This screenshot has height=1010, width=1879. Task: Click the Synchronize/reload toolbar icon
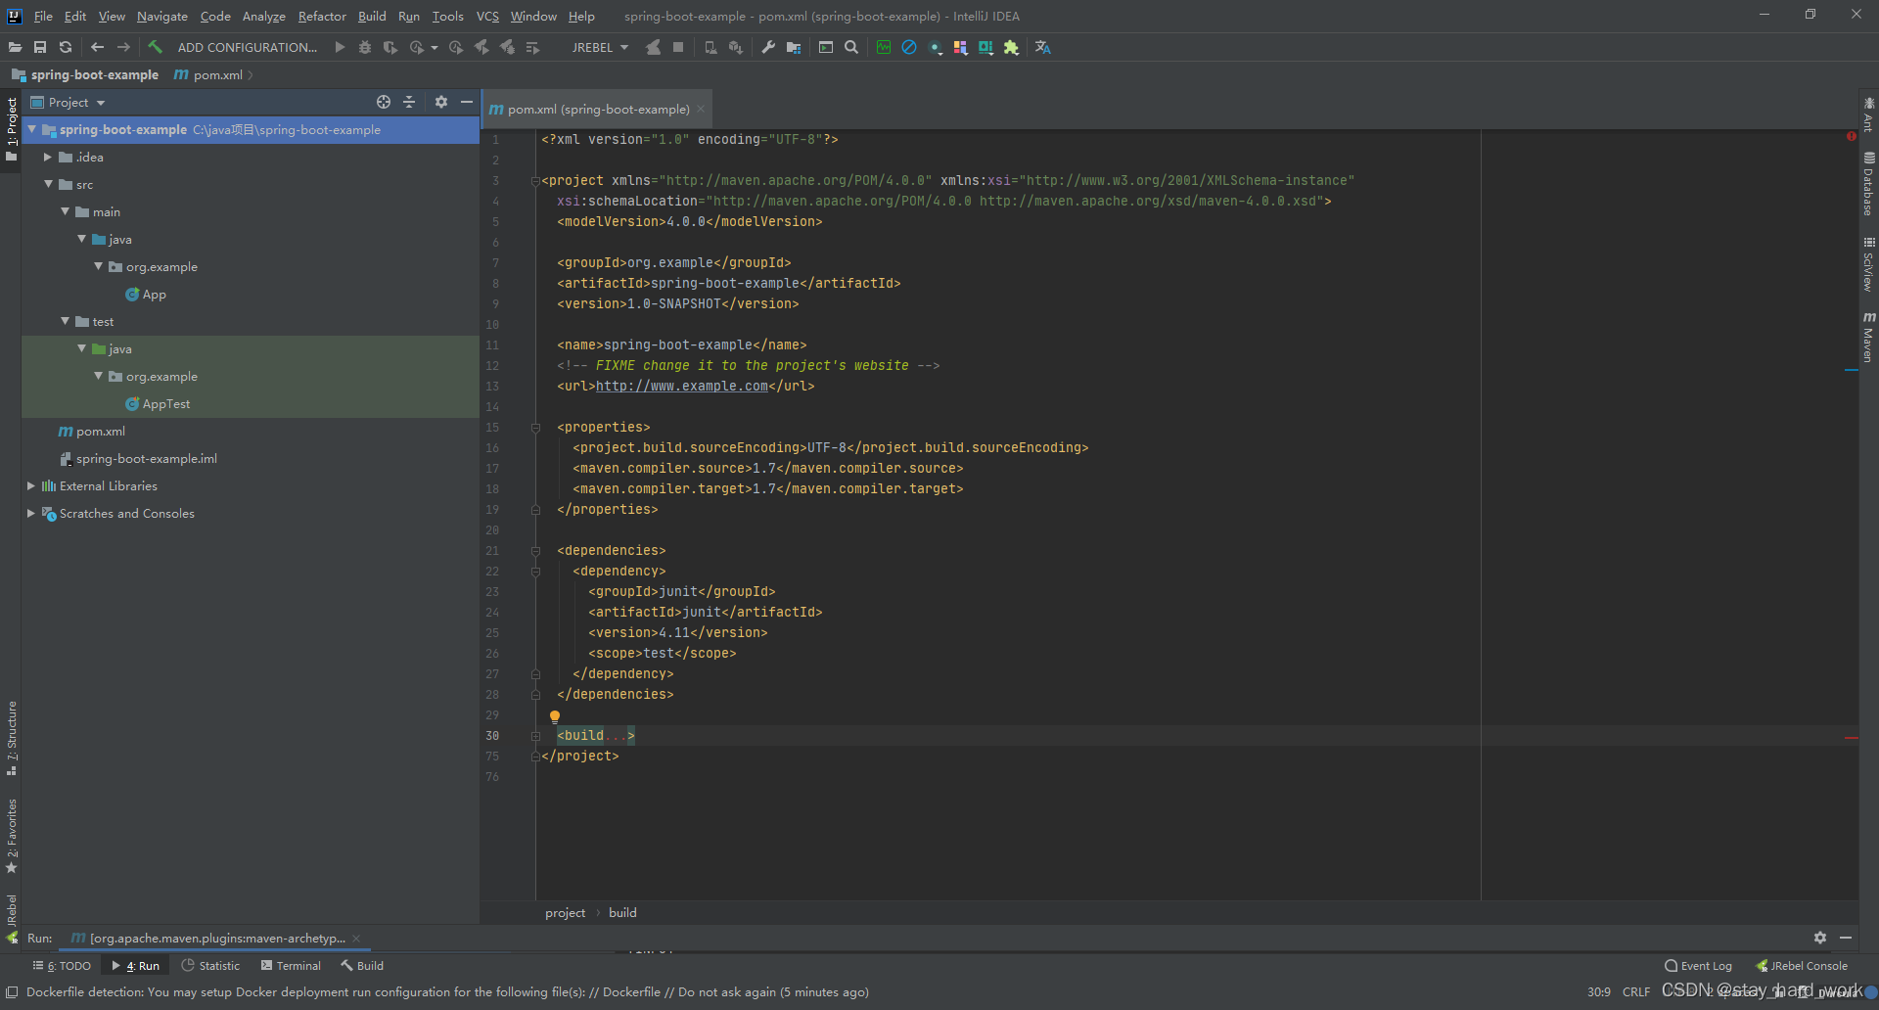pos(66,47)
